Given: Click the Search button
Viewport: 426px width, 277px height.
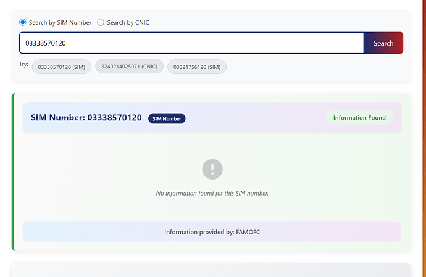Looking at the screenshot, I should point(383,43).
